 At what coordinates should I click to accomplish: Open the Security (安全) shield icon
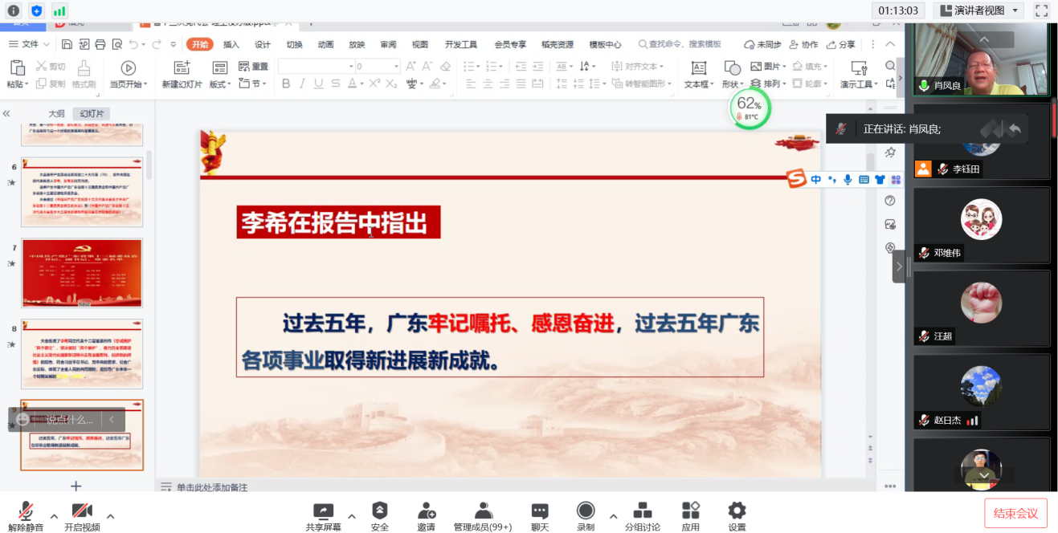point(379,511)
